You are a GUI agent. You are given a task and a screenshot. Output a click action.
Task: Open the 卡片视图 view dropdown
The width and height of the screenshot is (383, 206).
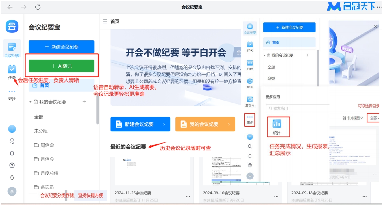coord(353,118)
